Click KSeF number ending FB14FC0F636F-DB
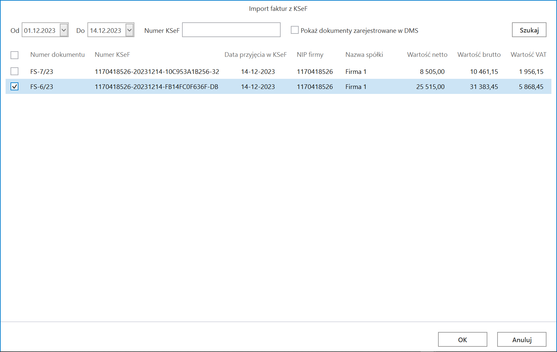This screenshot has width=557, height=352. point(156,87)
